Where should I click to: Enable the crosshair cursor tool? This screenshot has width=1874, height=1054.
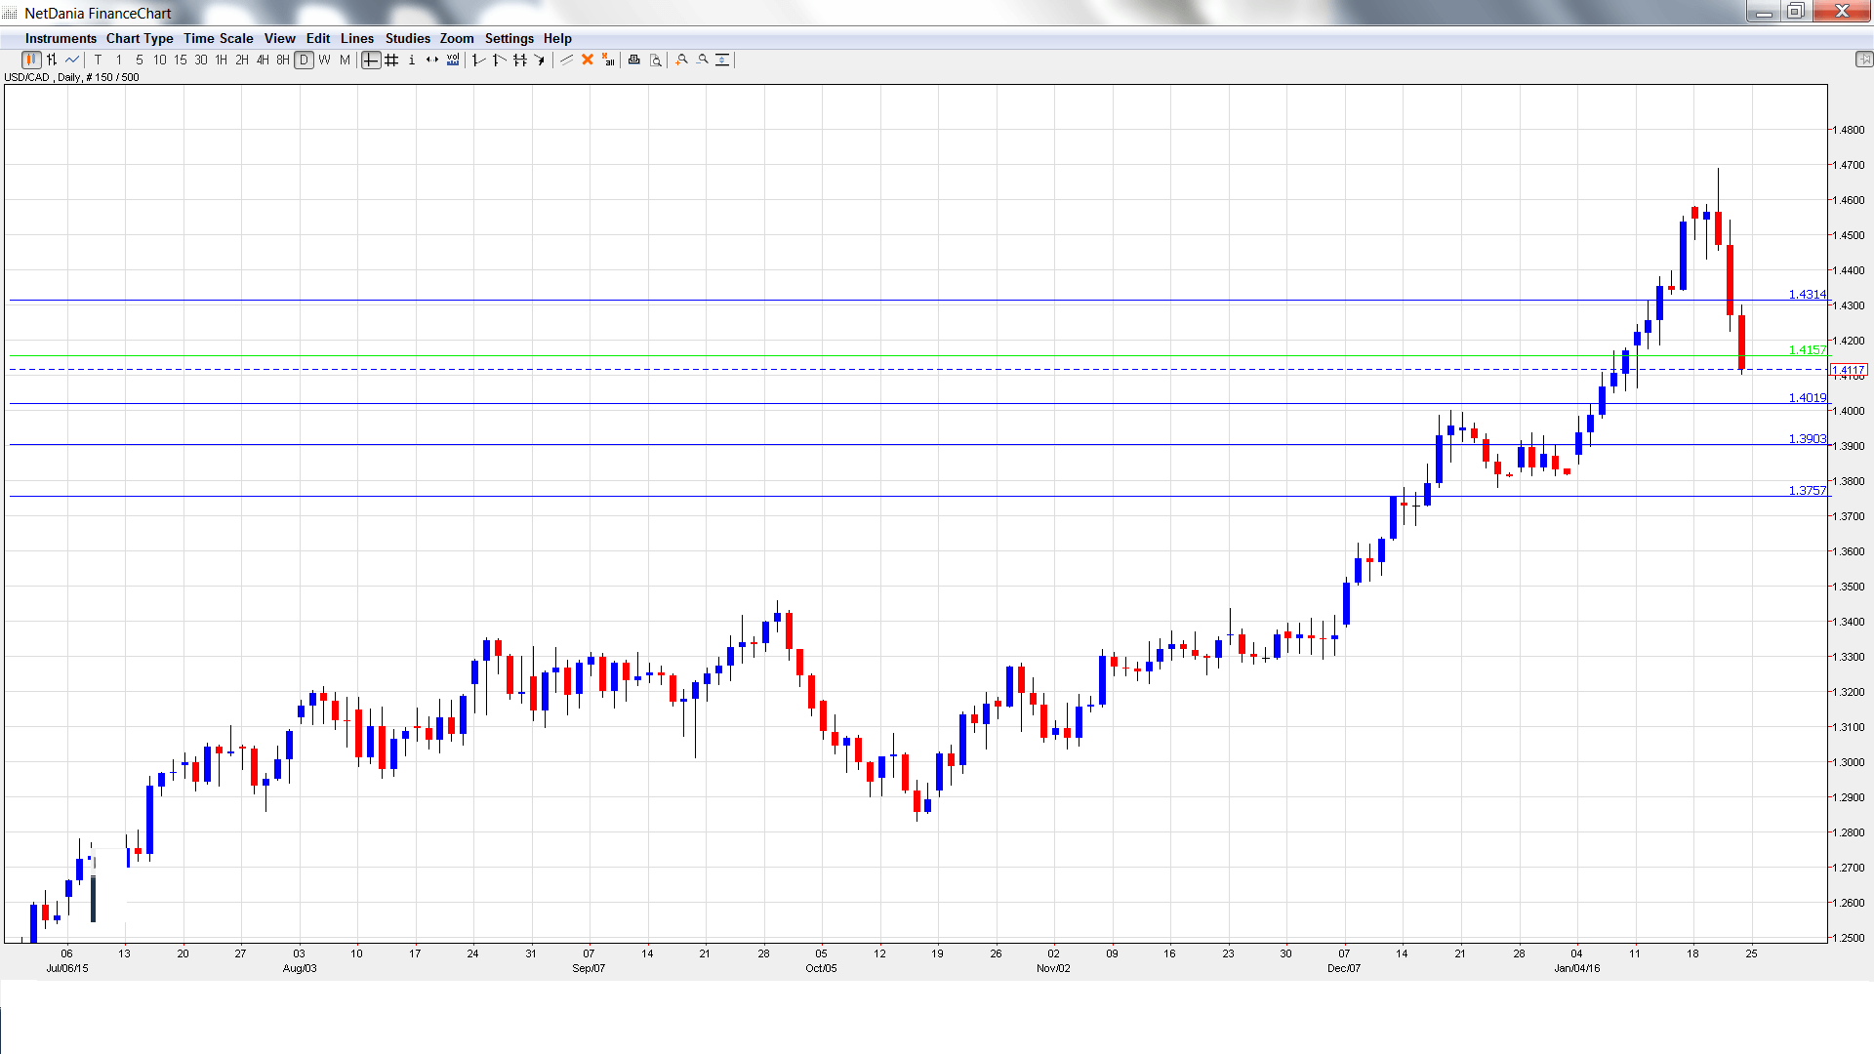coord(371,60)
